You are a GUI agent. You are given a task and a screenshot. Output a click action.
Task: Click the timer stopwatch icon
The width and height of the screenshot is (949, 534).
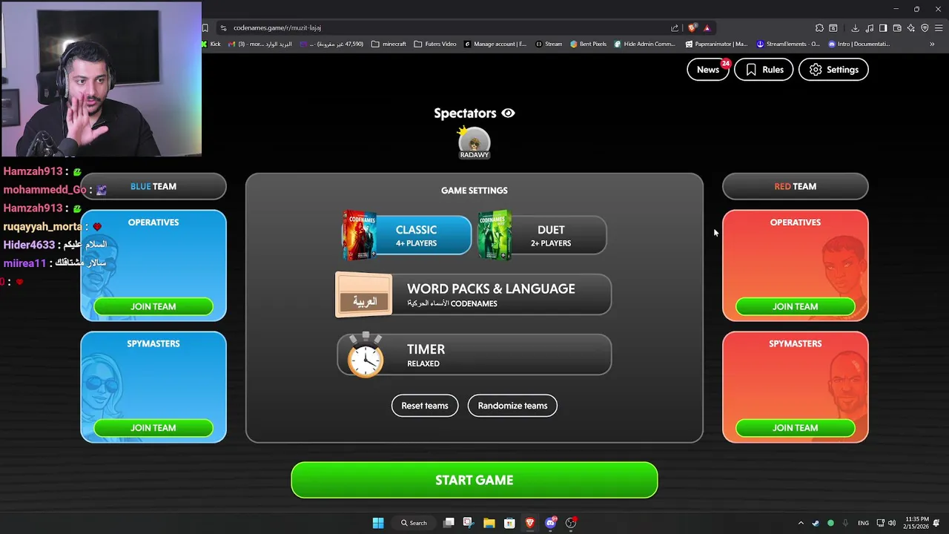point(366,356)
